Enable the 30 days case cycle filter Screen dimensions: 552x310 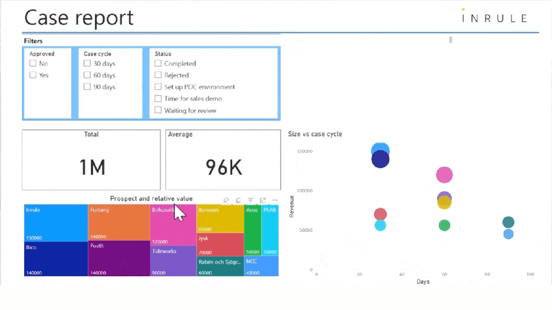point(87,63)
